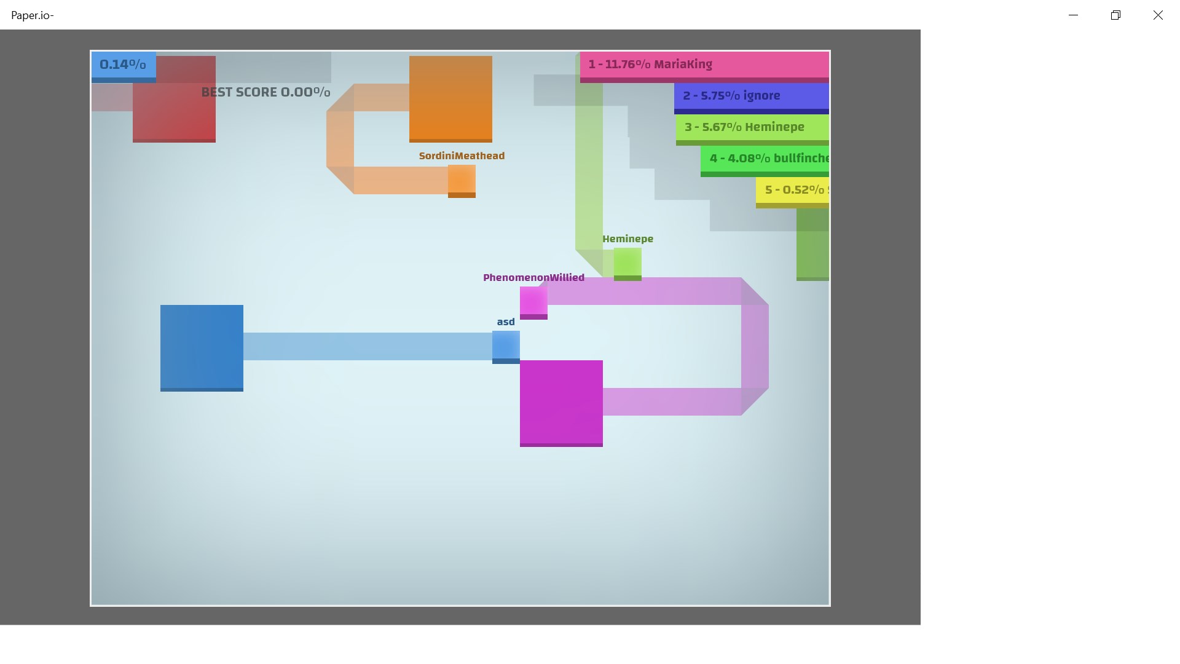Click the large blue territory block
Screen dimensions: 1180x664
click(202, 347)
